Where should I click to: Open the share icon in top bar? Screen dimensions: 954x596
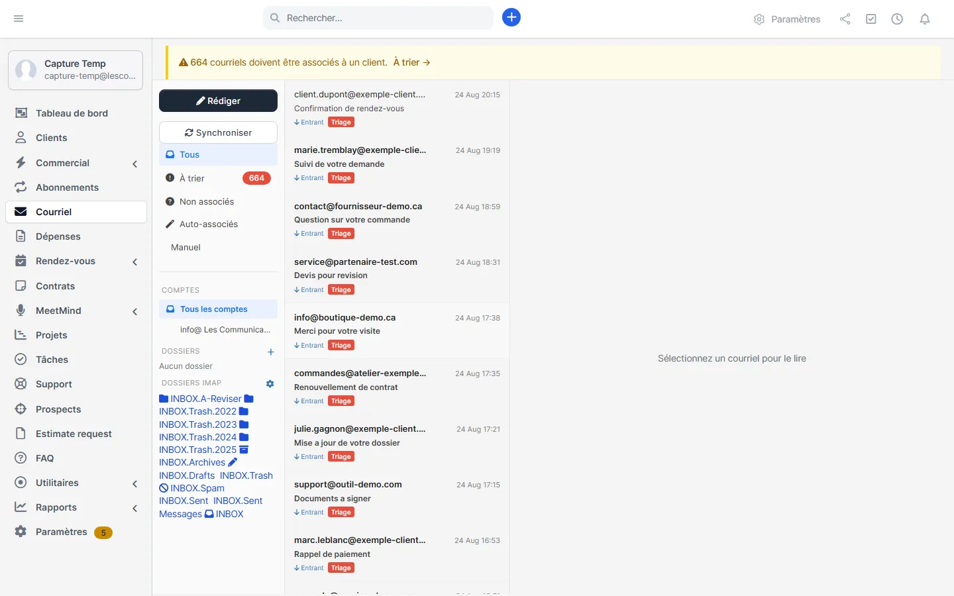(x=845, y=19)
